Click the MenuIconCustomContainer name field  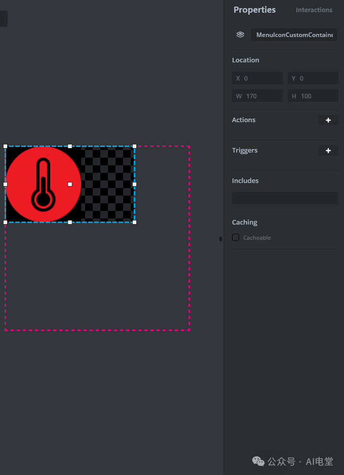click(294, 35)
